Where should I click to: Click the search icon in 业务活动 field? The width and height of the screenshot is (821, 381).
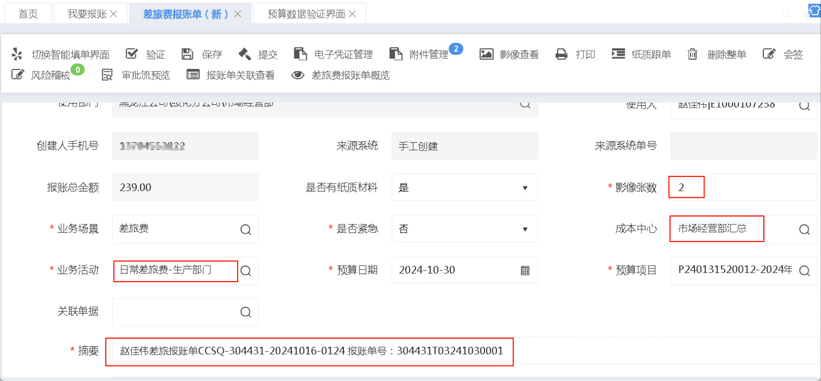click(x=246, y=270)
